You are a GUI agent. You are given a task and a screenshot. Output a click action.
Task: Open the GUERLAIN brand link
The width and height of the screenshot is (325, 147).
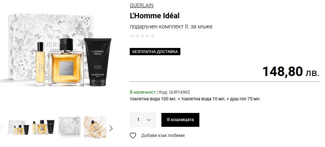(x=141, y=5)
